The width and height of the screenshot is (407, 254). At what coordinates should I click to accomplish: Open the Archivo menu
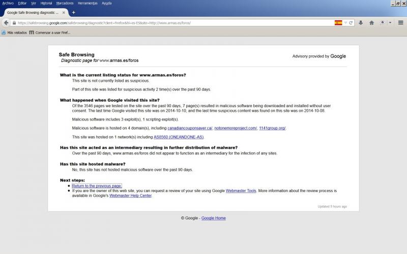tap(8, 3)
